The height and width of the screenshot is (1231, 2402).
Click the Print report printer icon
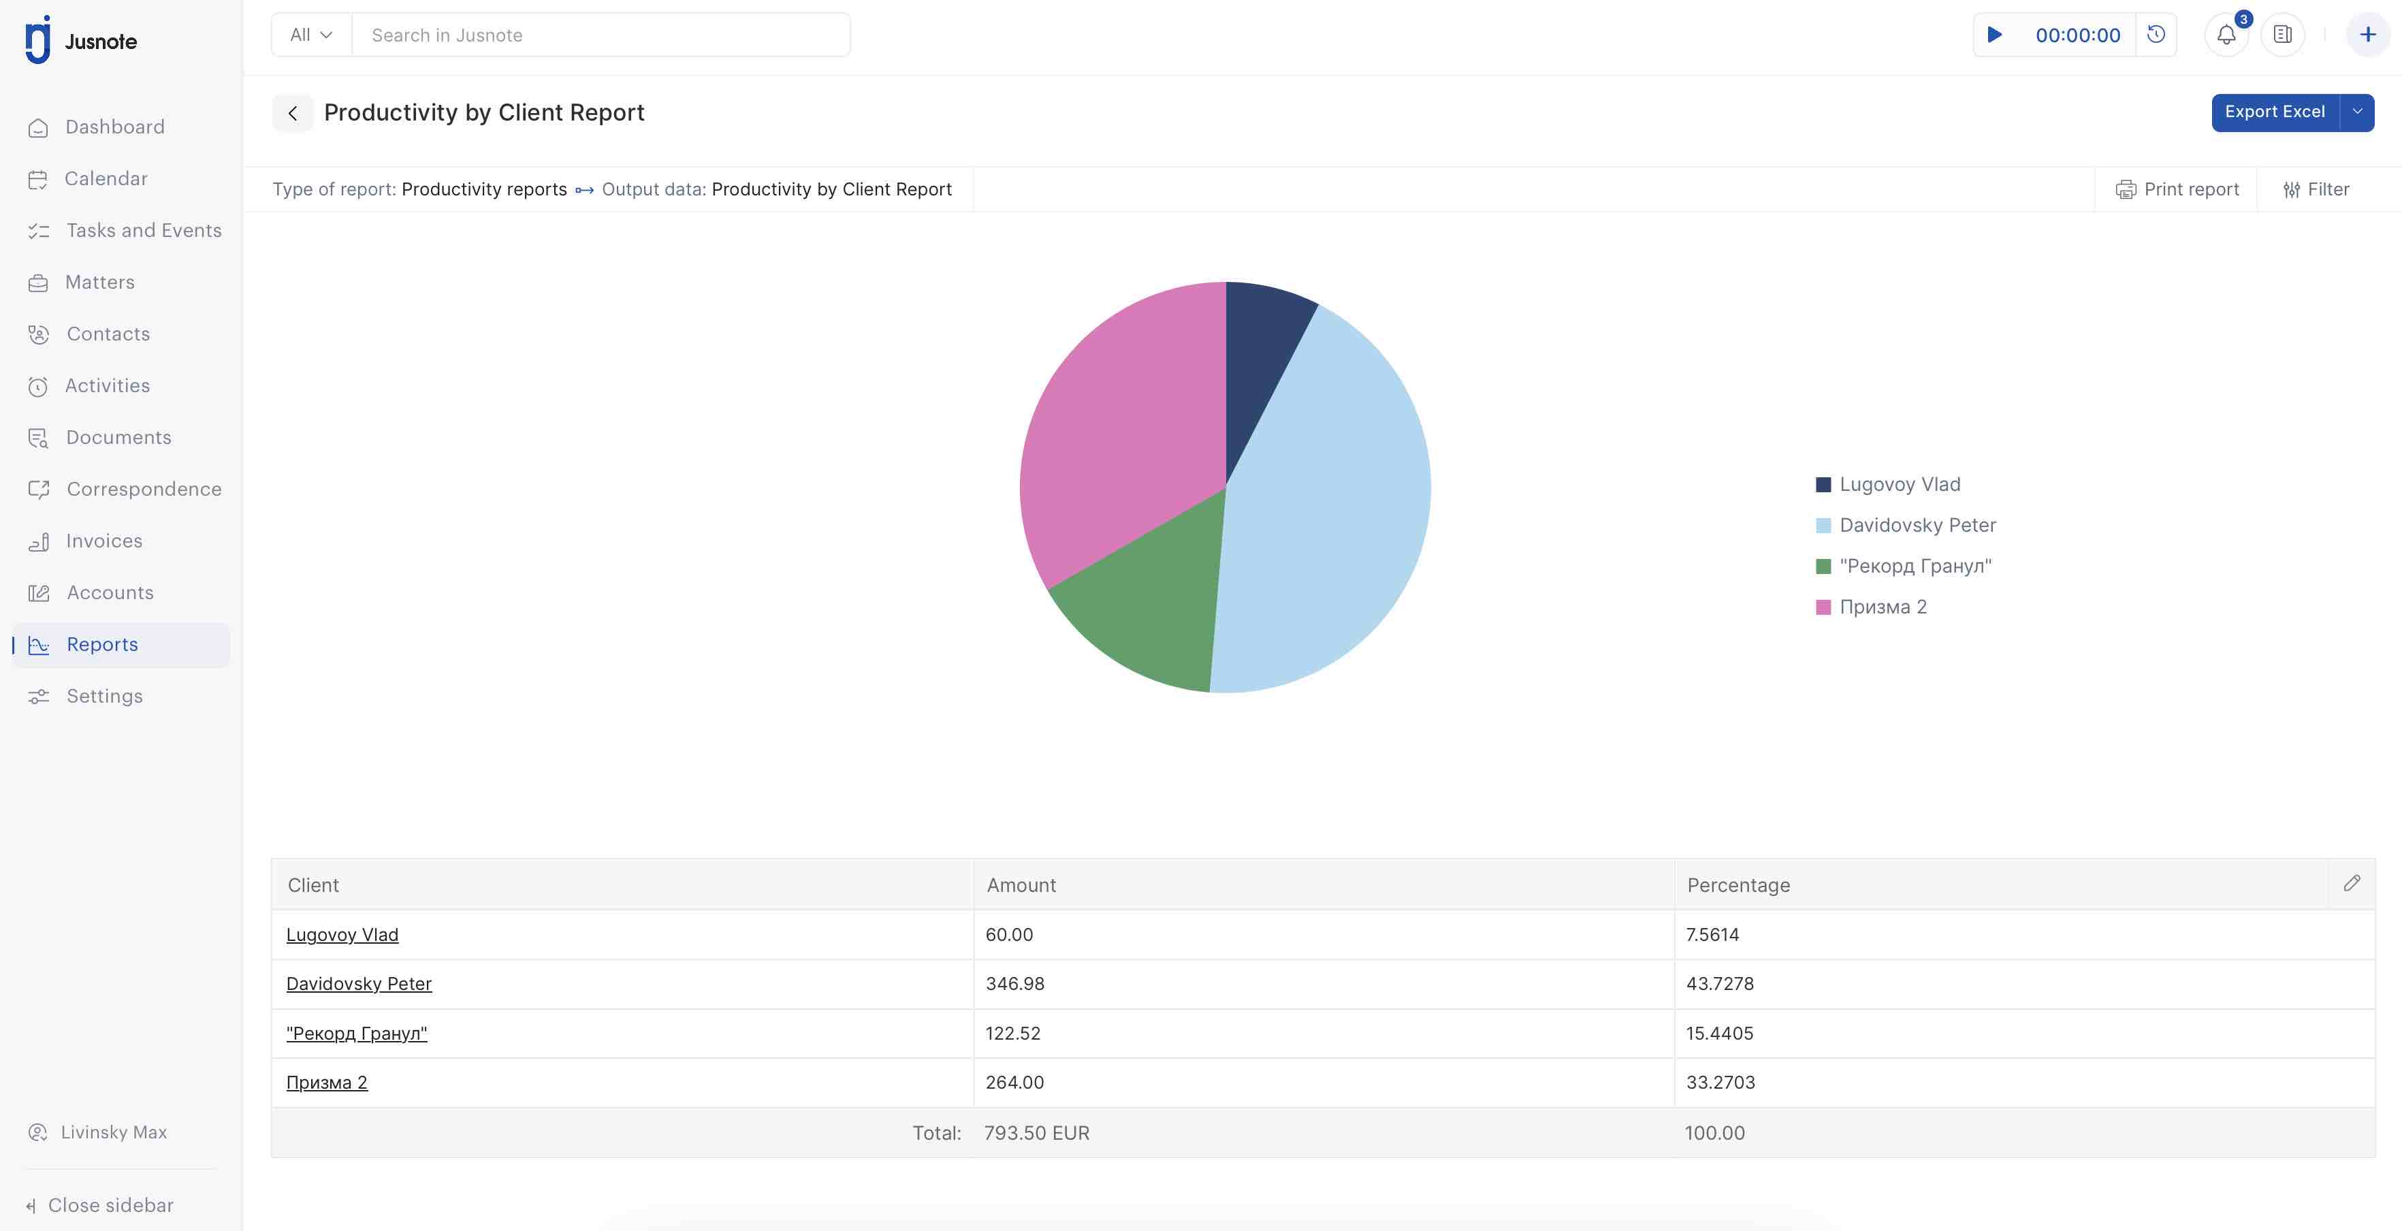click(2125, 189)
